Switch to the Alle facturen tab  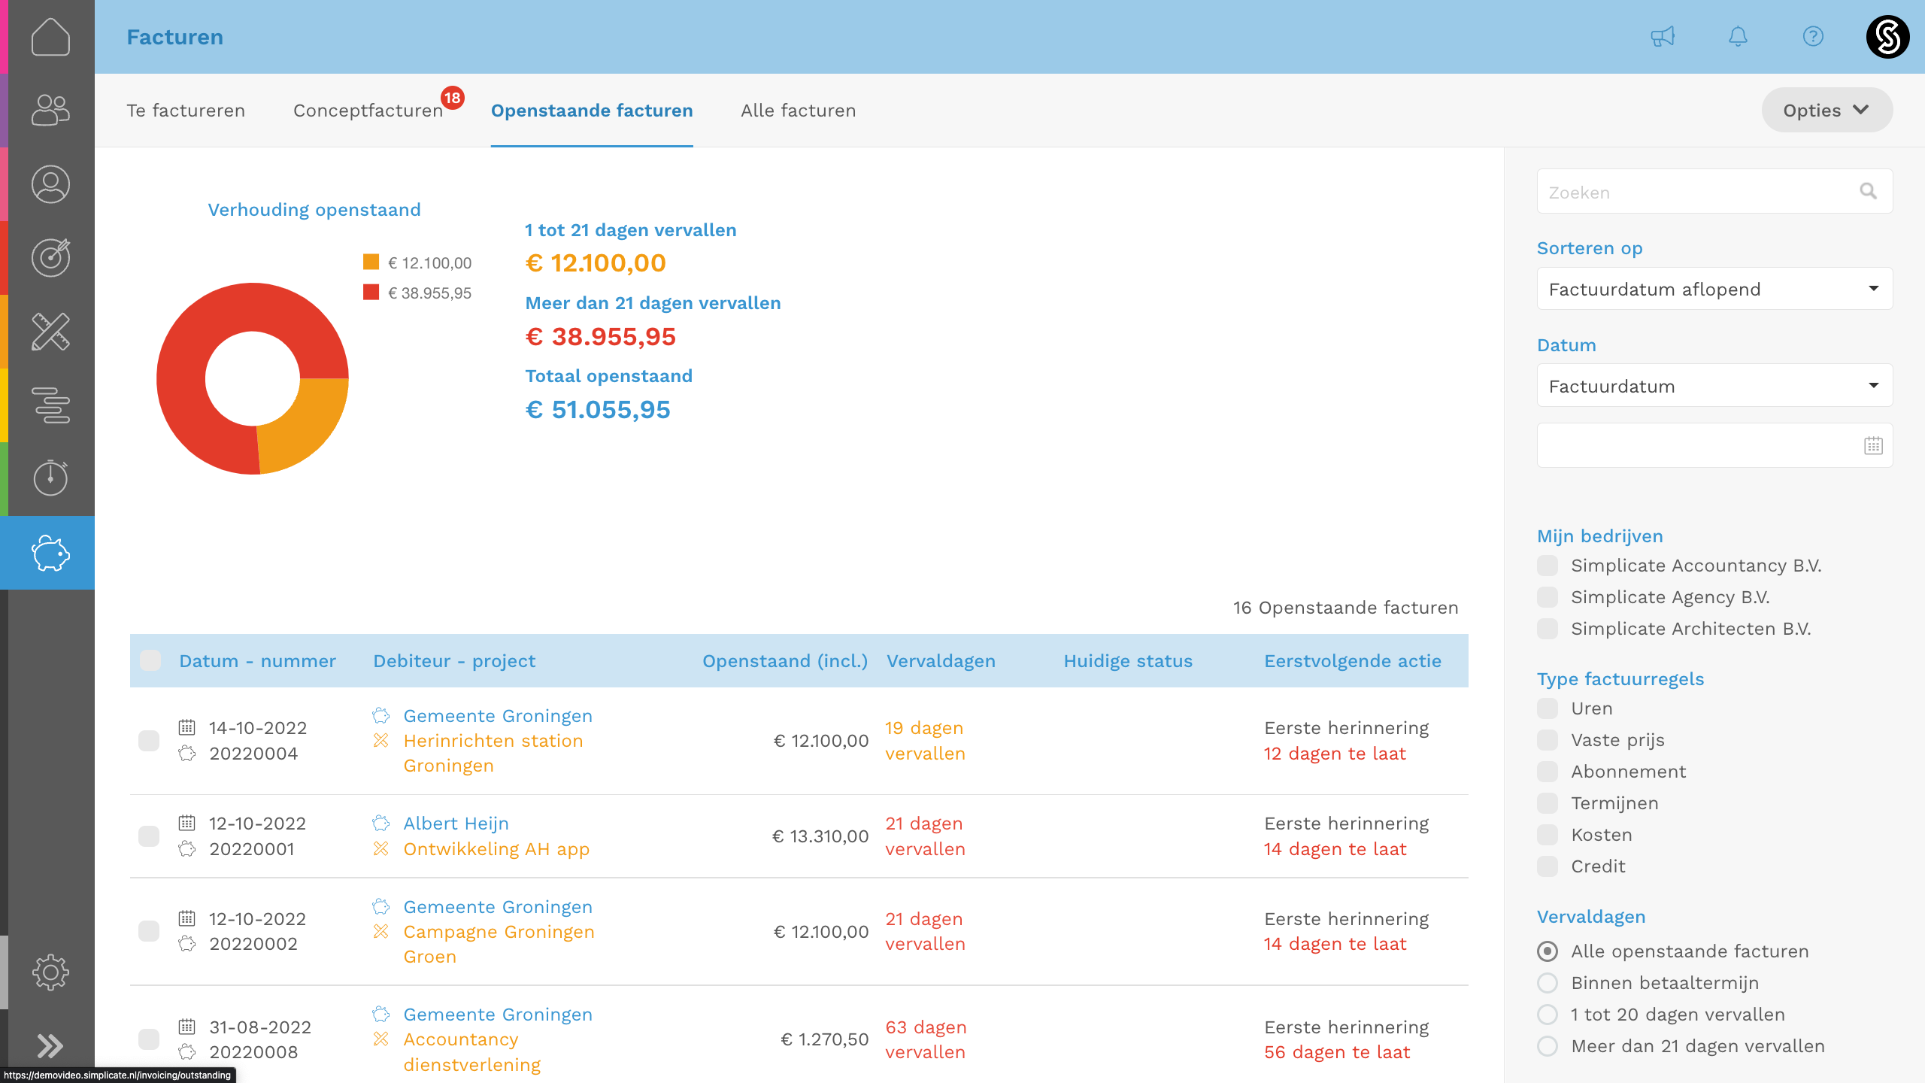coord(799,110)
